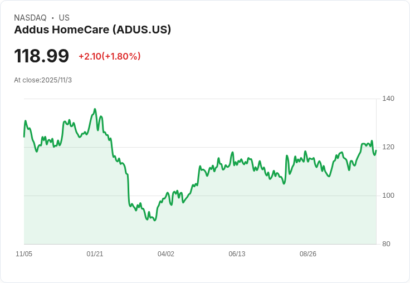
Task: Click the 140 y-axis label
Action: coord(388,99)
